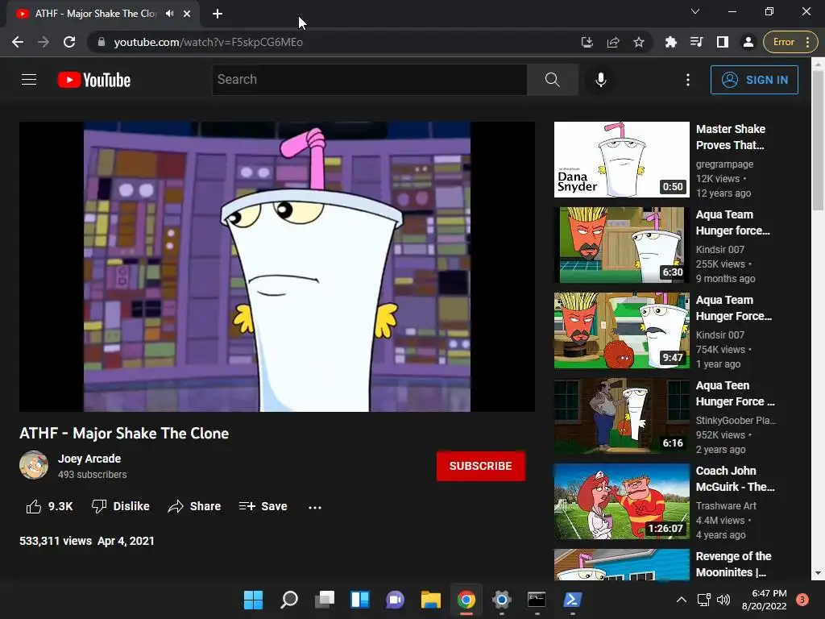Focus the YouTube search box
This screenshot has width=825, height=619.
pyautogui.click(x=370, y=80)
